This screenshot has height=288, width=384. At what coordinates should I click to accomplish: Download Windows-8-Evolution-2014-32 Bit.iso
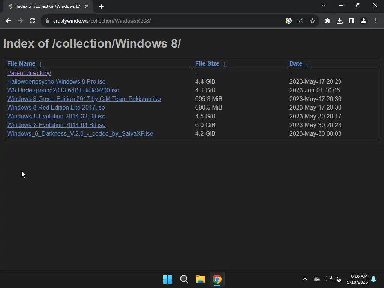pos(56,116)
